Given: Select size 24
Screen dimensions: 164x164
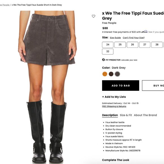Looking at the screenshot, I should pyautogui.click(x=108, y=45).
